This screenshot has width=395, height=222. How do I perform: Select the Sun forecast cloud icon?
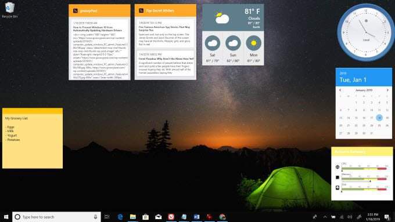[x=233, y=43]
